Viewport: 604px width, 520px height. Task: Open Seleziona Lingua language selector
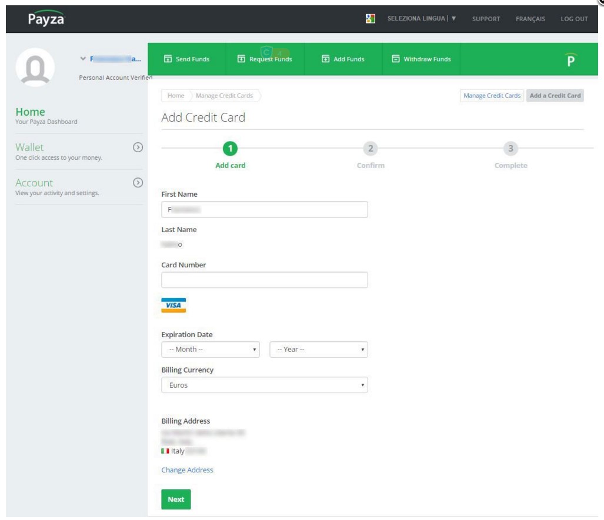click(x=422, y=19)
